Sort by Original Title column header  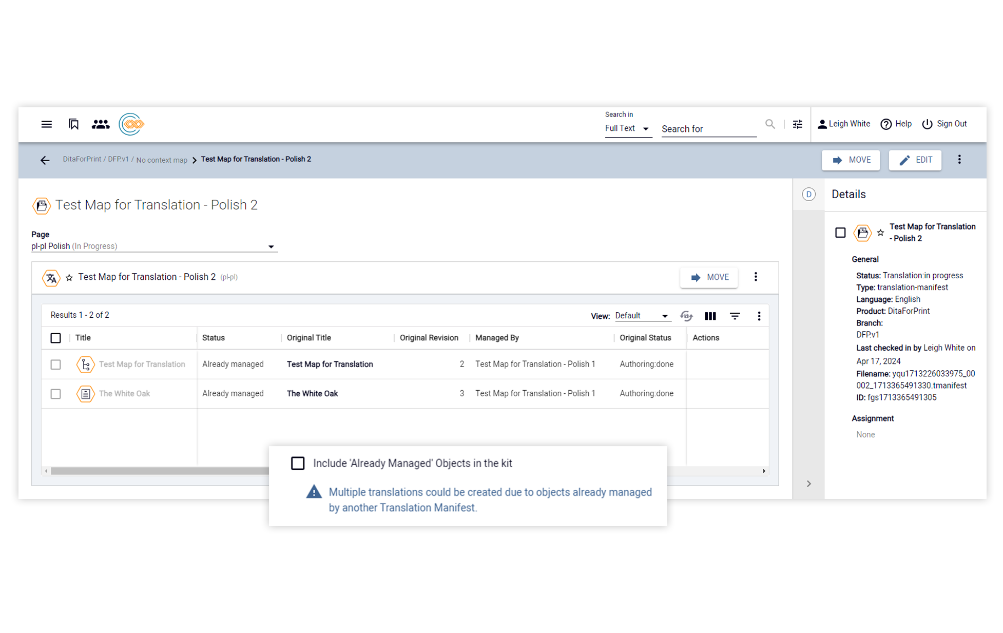pyautogui.click(x=308, y=338)
